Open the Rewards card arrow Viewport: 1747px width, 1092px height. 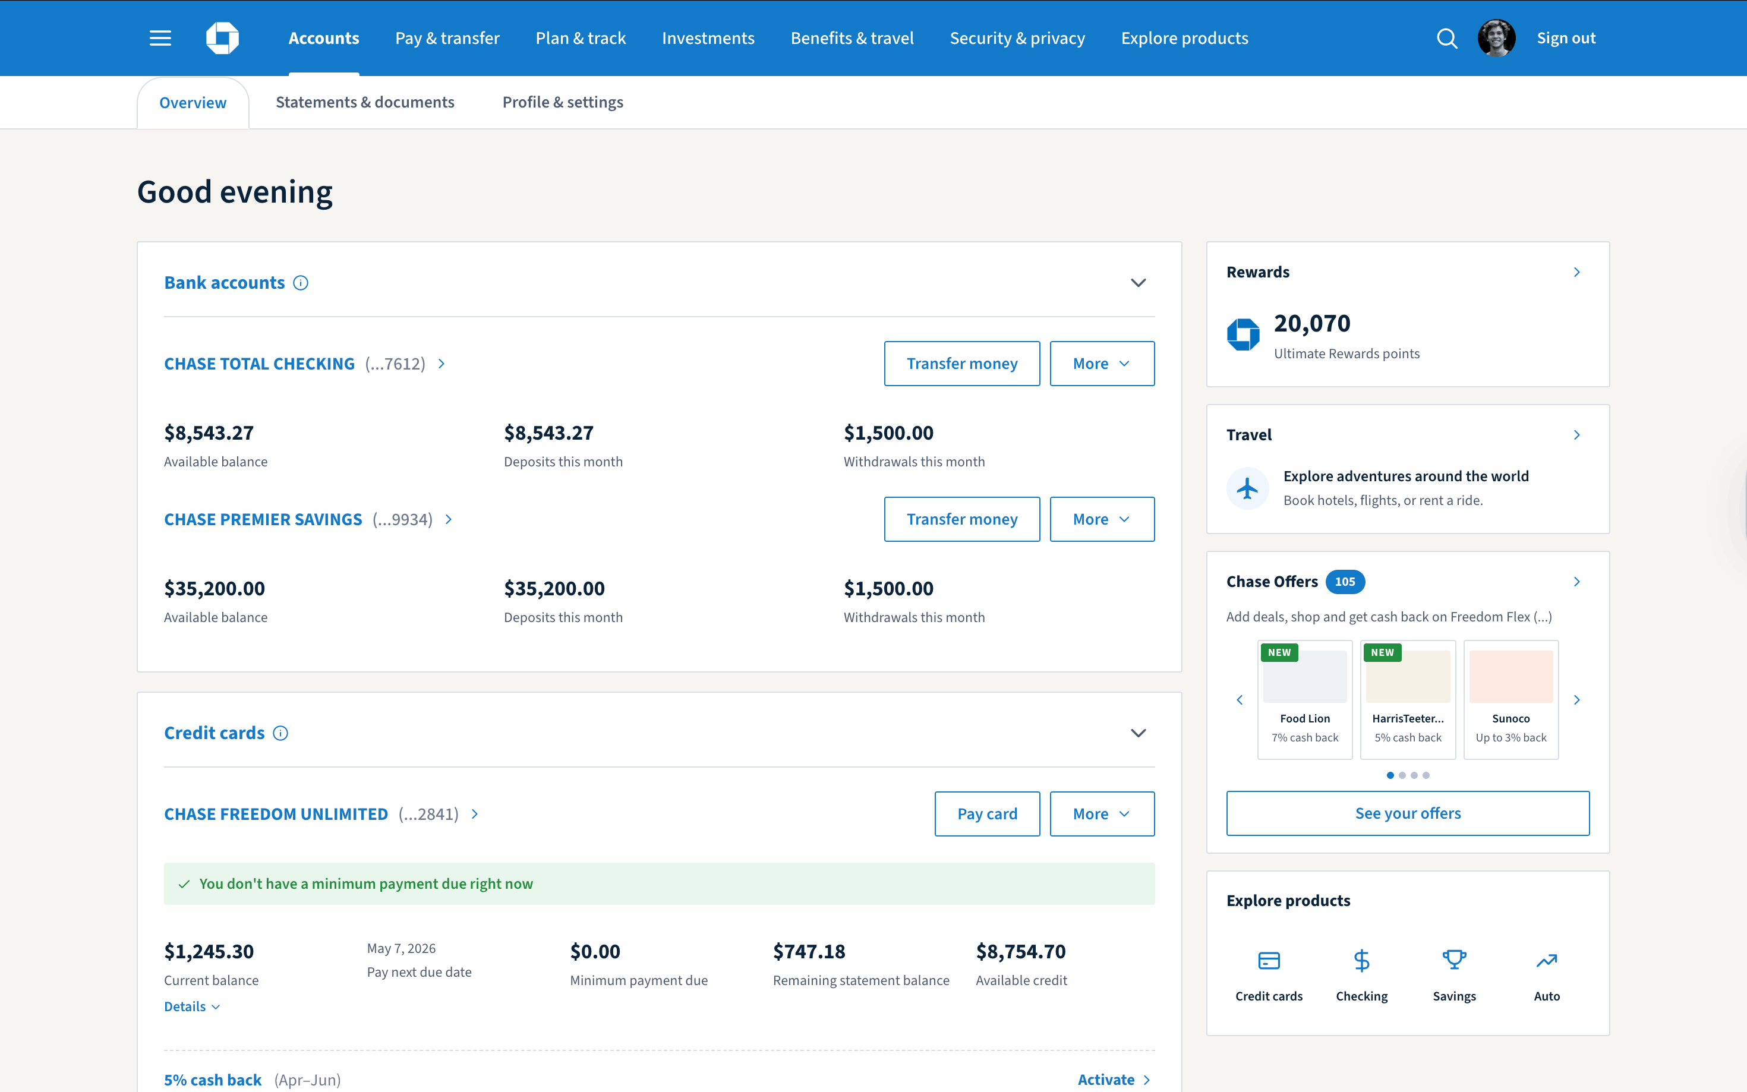tap(1576, 272)
